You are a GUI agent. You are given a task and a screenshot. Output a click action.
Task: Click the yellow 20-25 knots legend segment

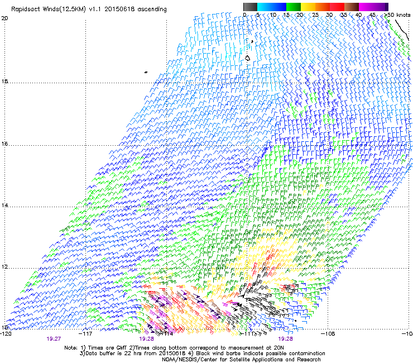(308, 7)
